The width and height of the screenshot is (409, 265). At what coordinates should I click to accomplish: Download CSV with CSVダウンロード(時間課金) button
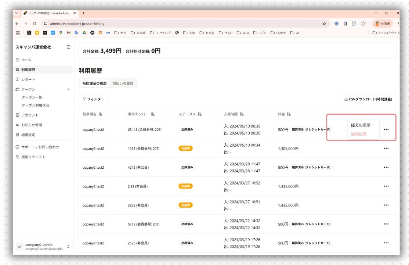click(368, 99)
